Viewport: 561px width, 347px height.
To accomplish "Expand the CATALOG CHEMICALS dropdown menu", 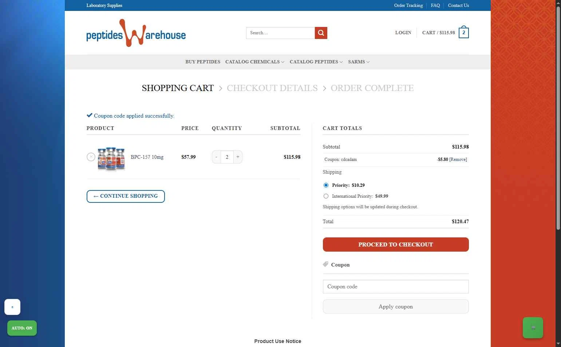I will 255,62.
